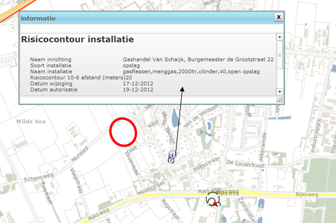Click the 'Wilde Ven' map label
The height and width of the screenshot is (223, 336).
31,122
